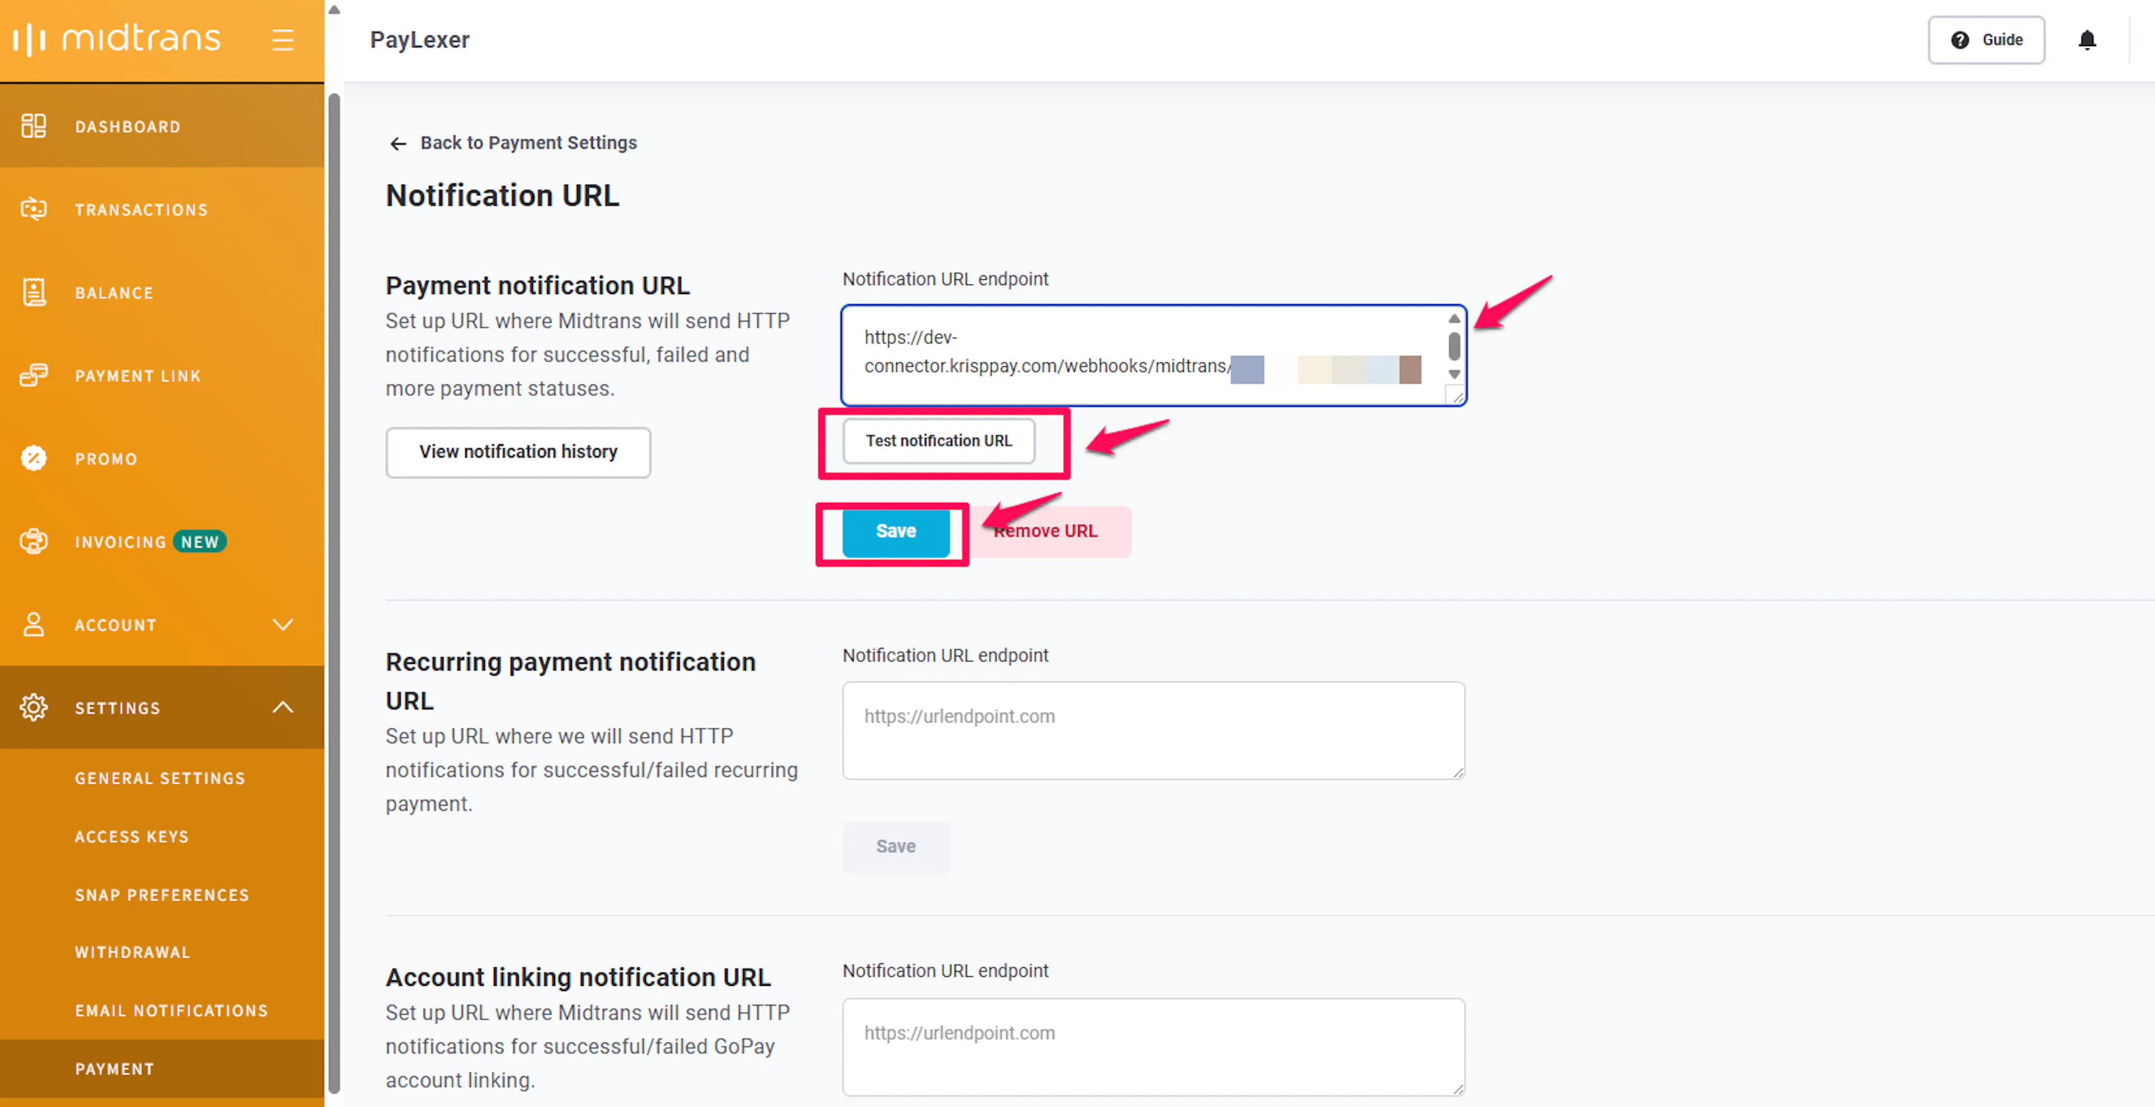Open Balance menu item
The width and height of the screenshot is (2155, 1107).
pos(162,292)
